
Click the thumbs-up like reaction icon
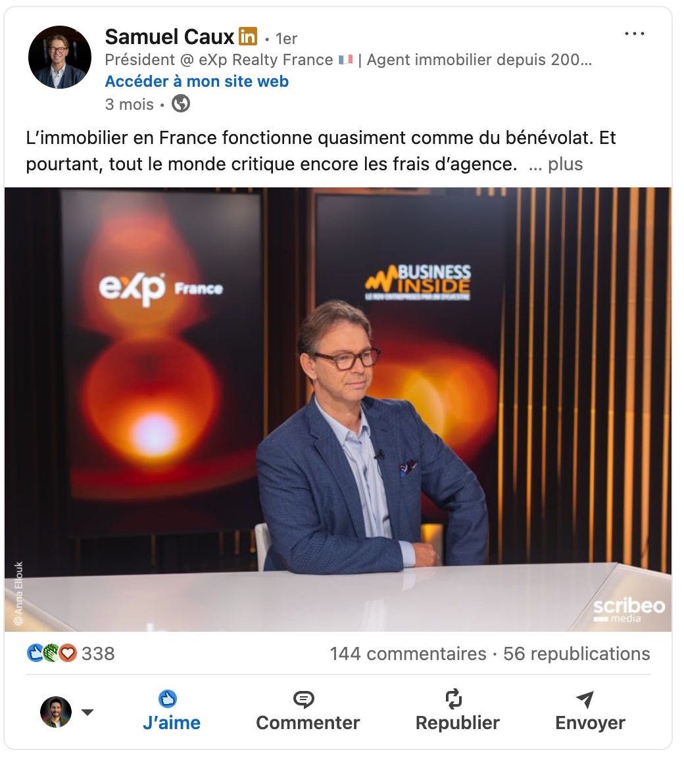tap(35, 653)
